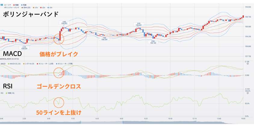
Task: Click the RSI 50-line breakout circle
Action: 59,102
